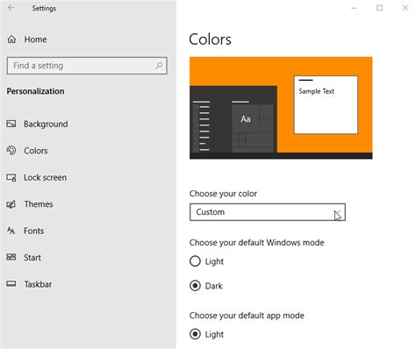Open the Fonts section
The width and height of the screenshot is (416, 349).
tap(33, 231)
